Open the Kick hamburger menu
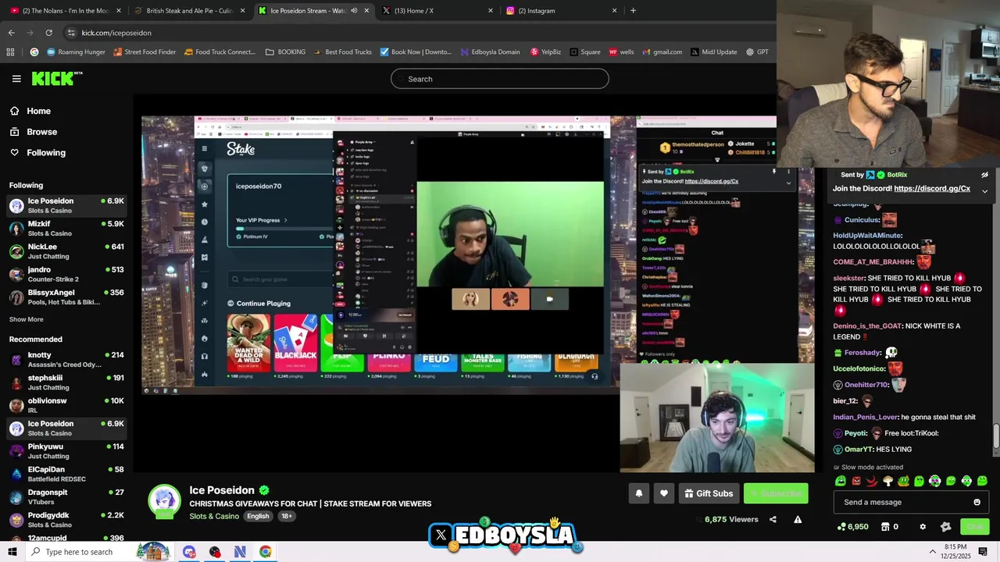This screenshot has width=1000, height=562. [16, 79]
